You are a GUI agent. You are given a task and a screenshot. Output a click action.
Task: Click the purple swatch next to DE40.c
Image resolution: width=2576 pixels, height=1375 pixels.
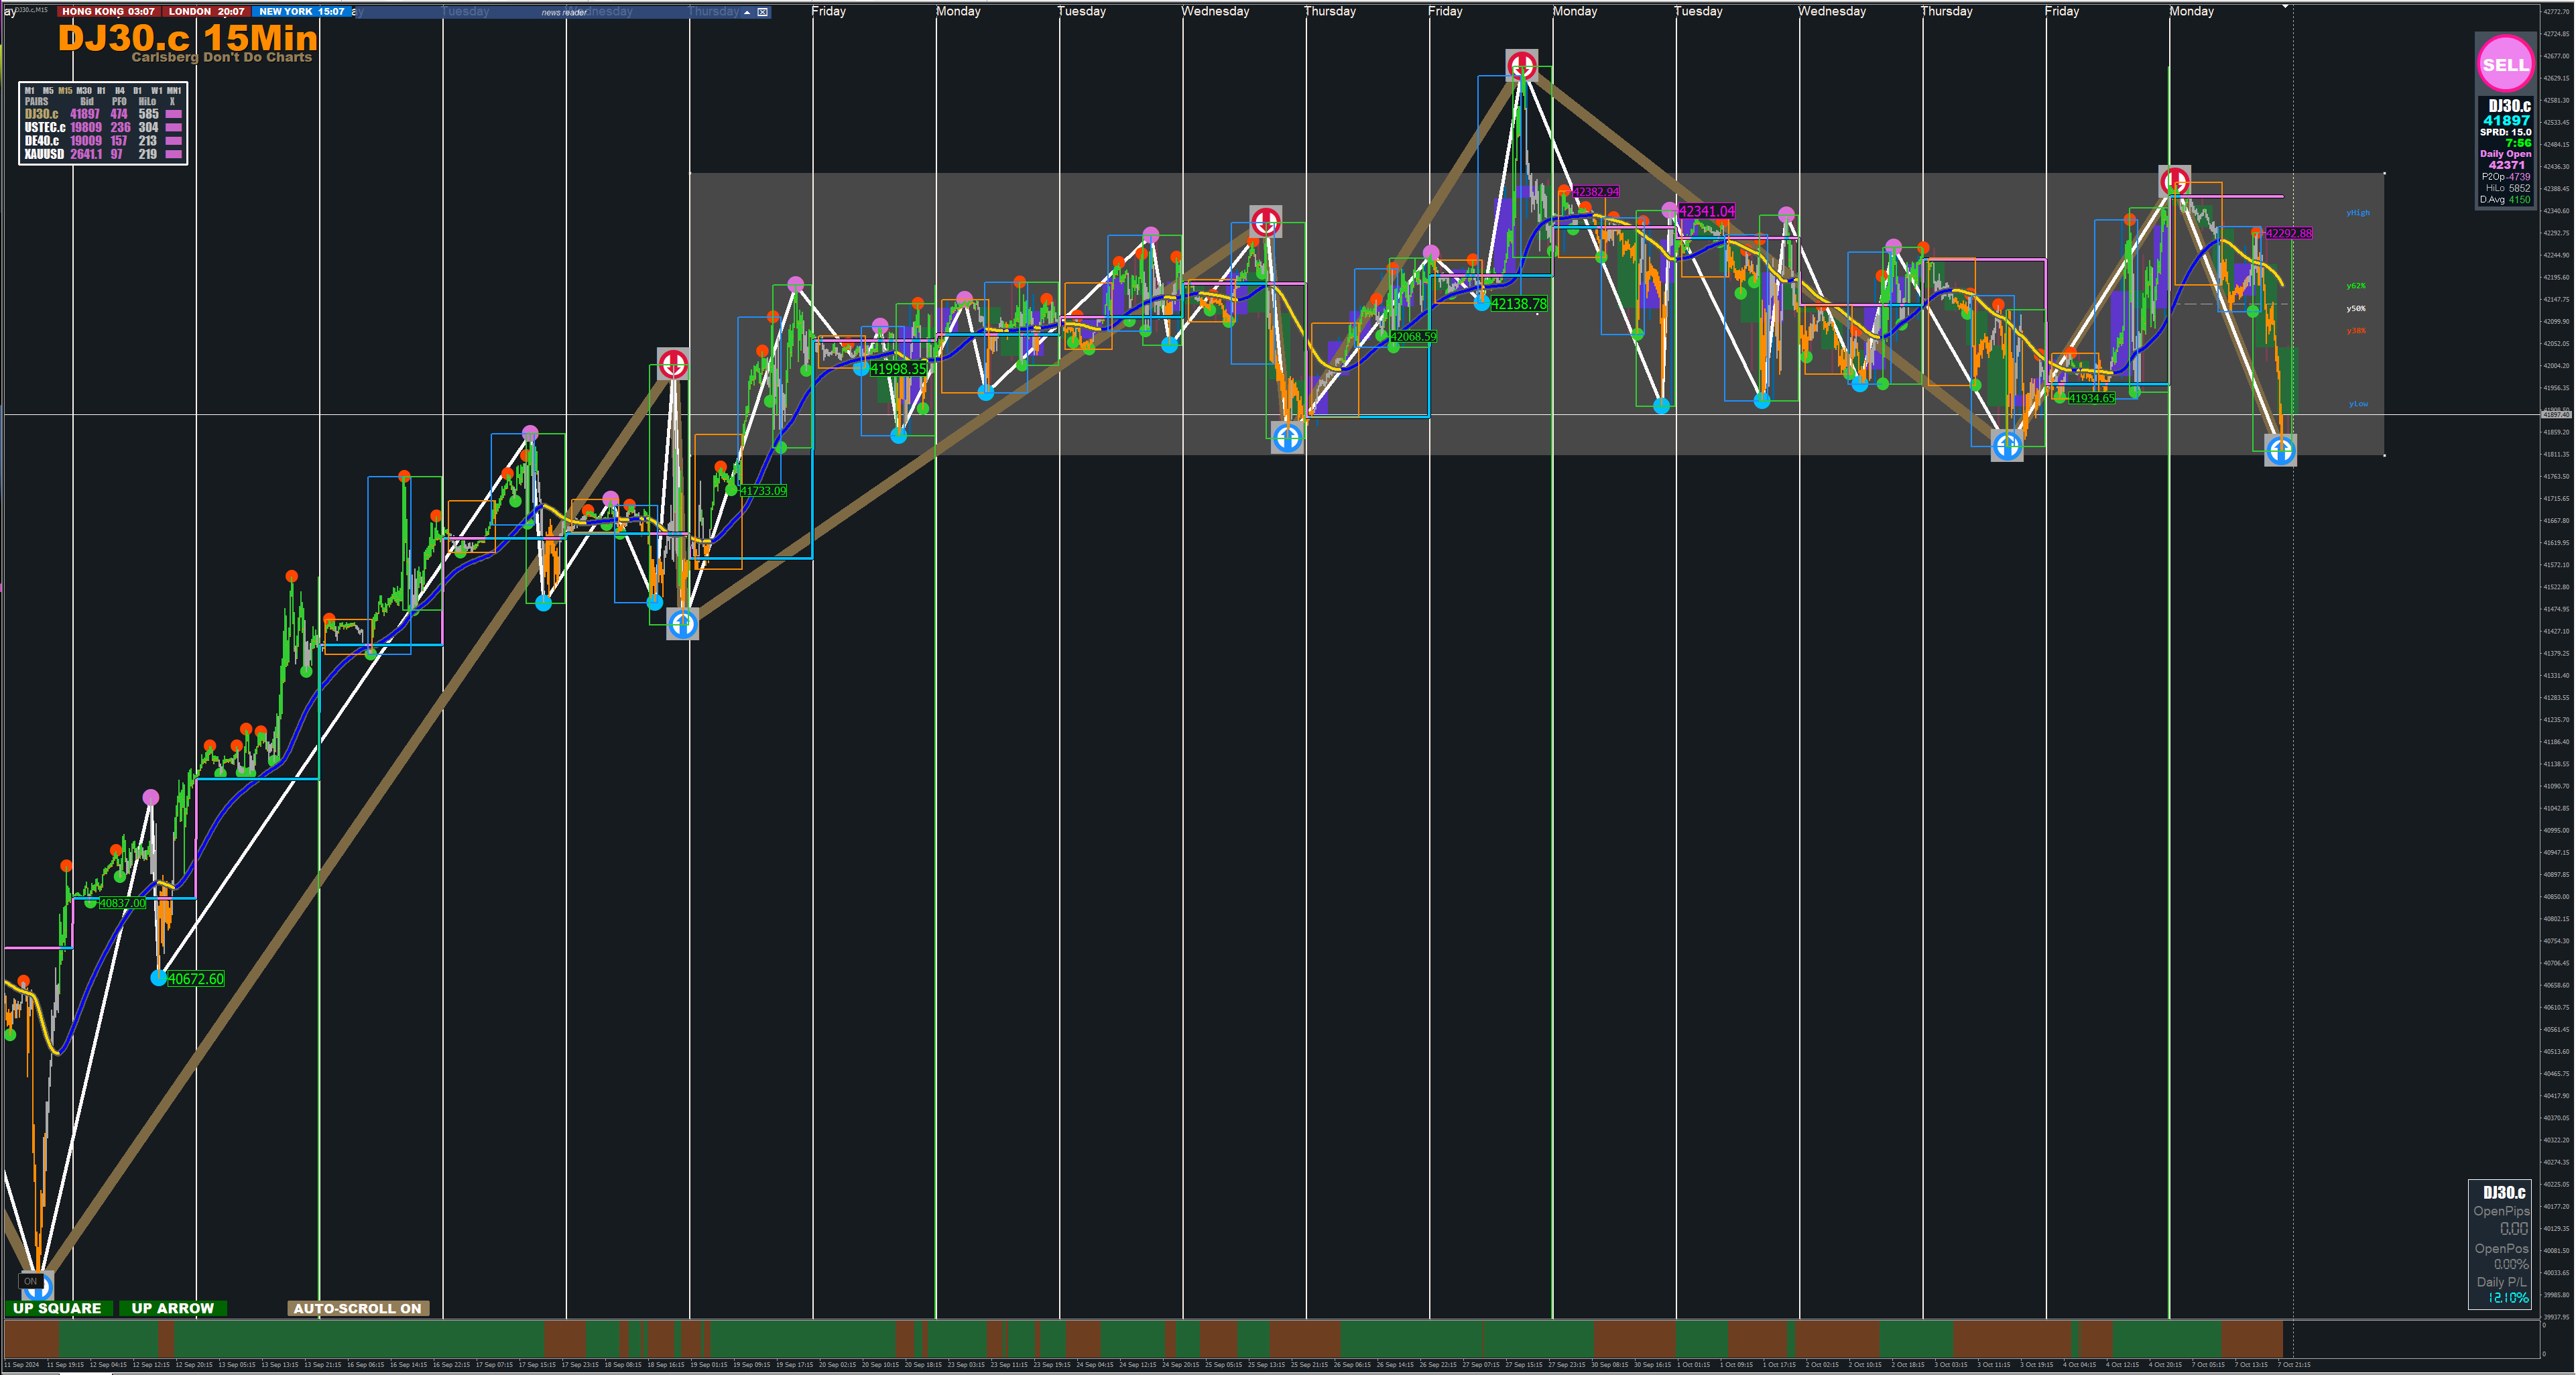173,141
